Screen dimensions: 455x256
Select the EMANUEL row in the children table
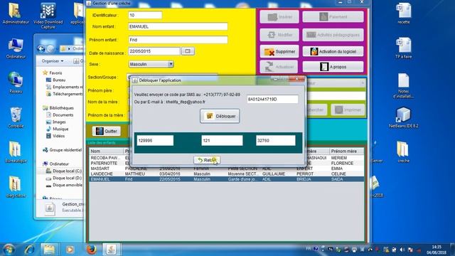pos(226,179)
